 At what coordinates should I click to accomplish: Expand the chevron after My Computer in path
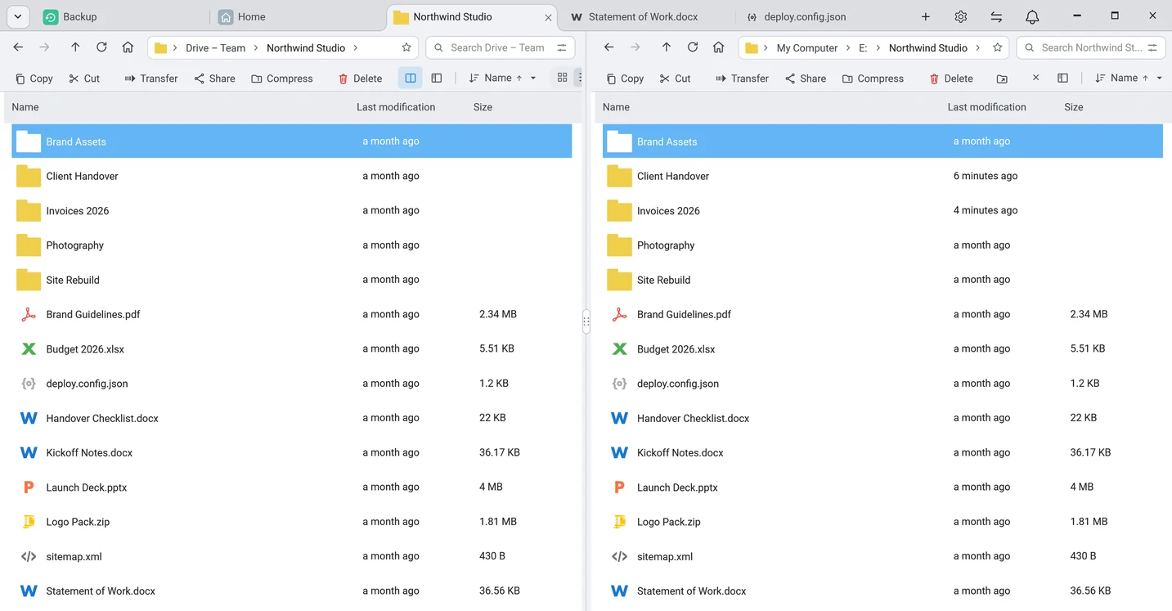tap(847, 47)
